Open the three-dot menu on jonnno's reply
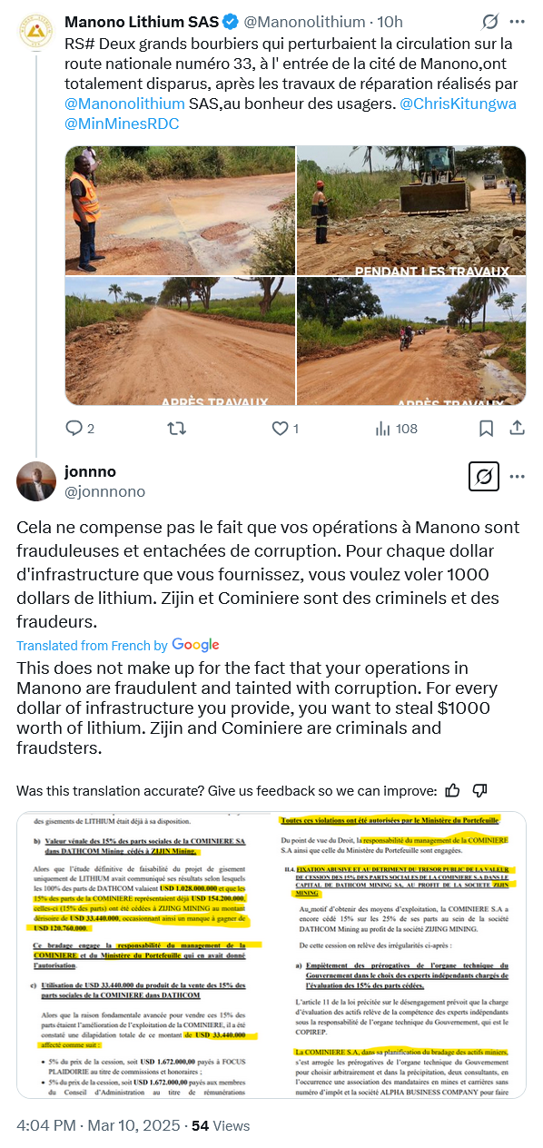Viewport: 543px width, 1148px height. pos(518,476)
